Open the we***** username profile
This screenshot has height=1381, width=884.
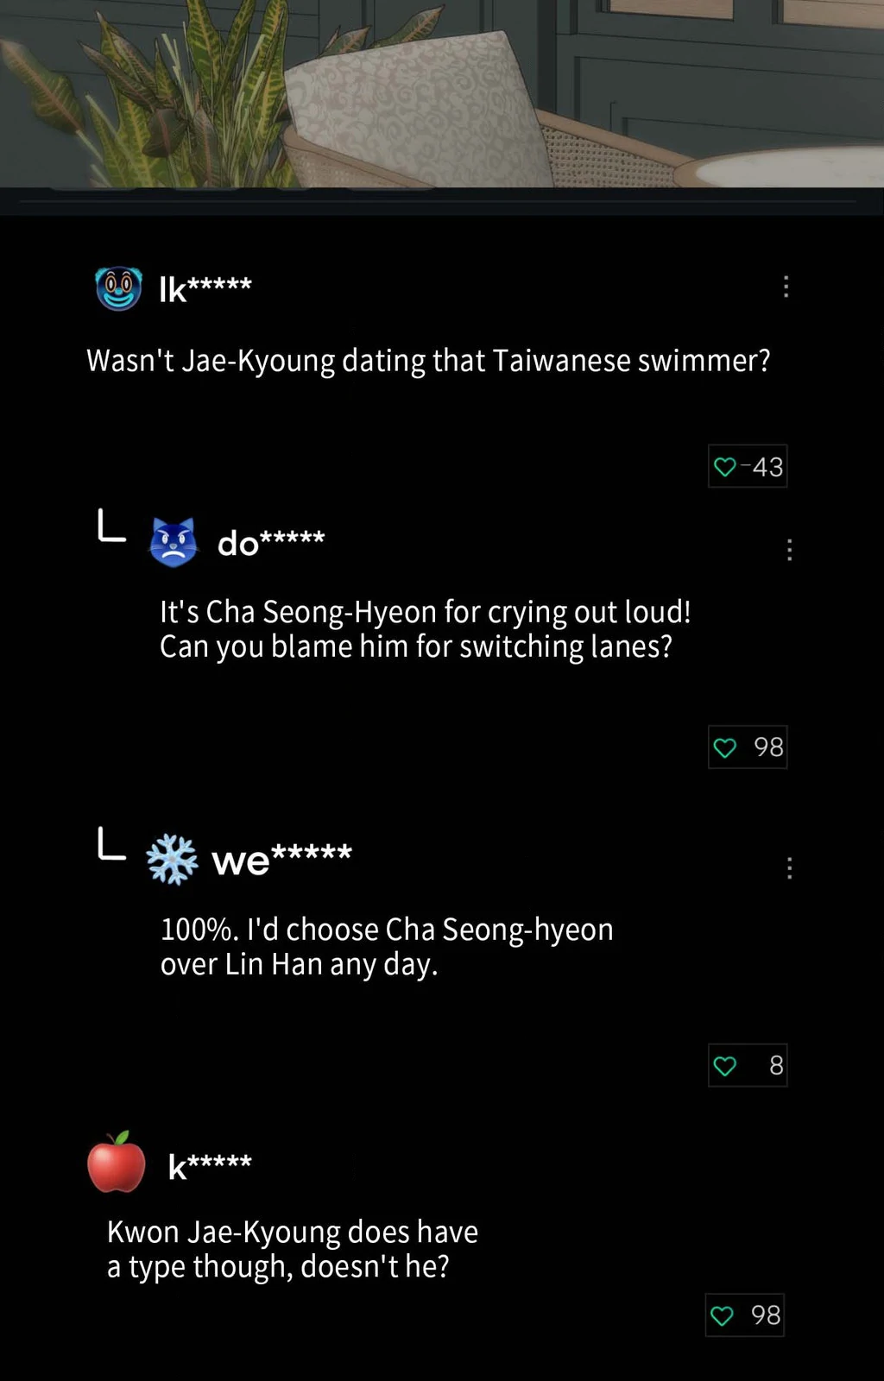pos(281,860)
